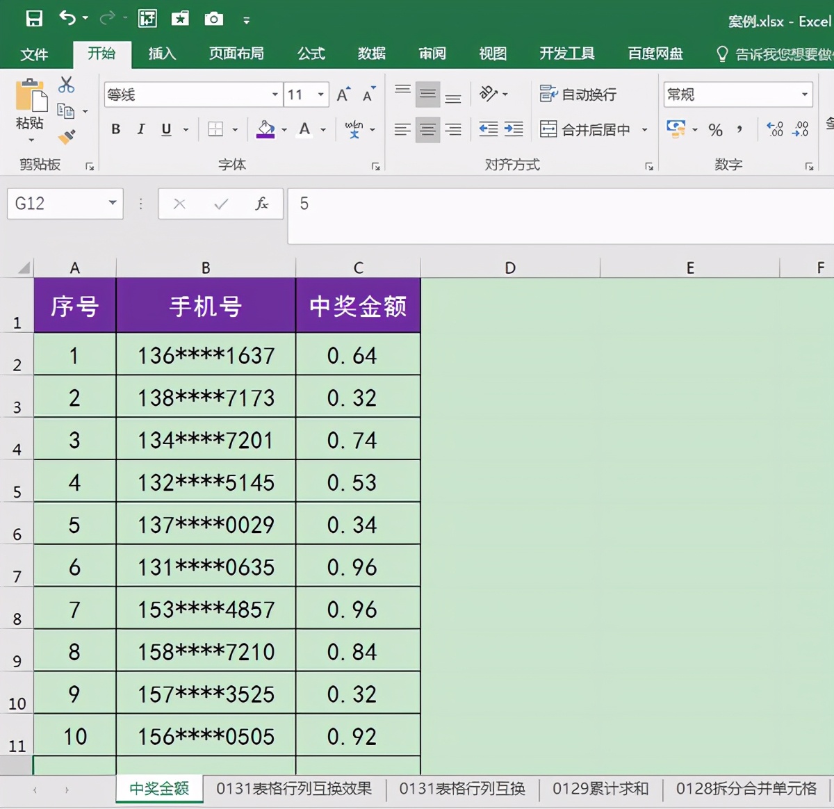The width and height of the screenshot is (834, 809).
Task: Click the Comma Style icon
Action: click(739, 129)
